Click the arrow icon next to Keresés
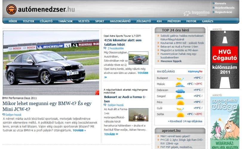 [x=213, y=3]
